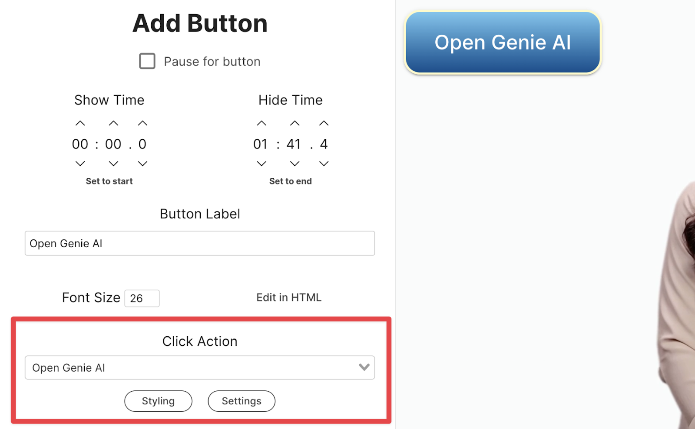This screenshot has width=695, height=429.
Task: Decrease Show Time tenths with down arrow
Action: click(142, 164)
